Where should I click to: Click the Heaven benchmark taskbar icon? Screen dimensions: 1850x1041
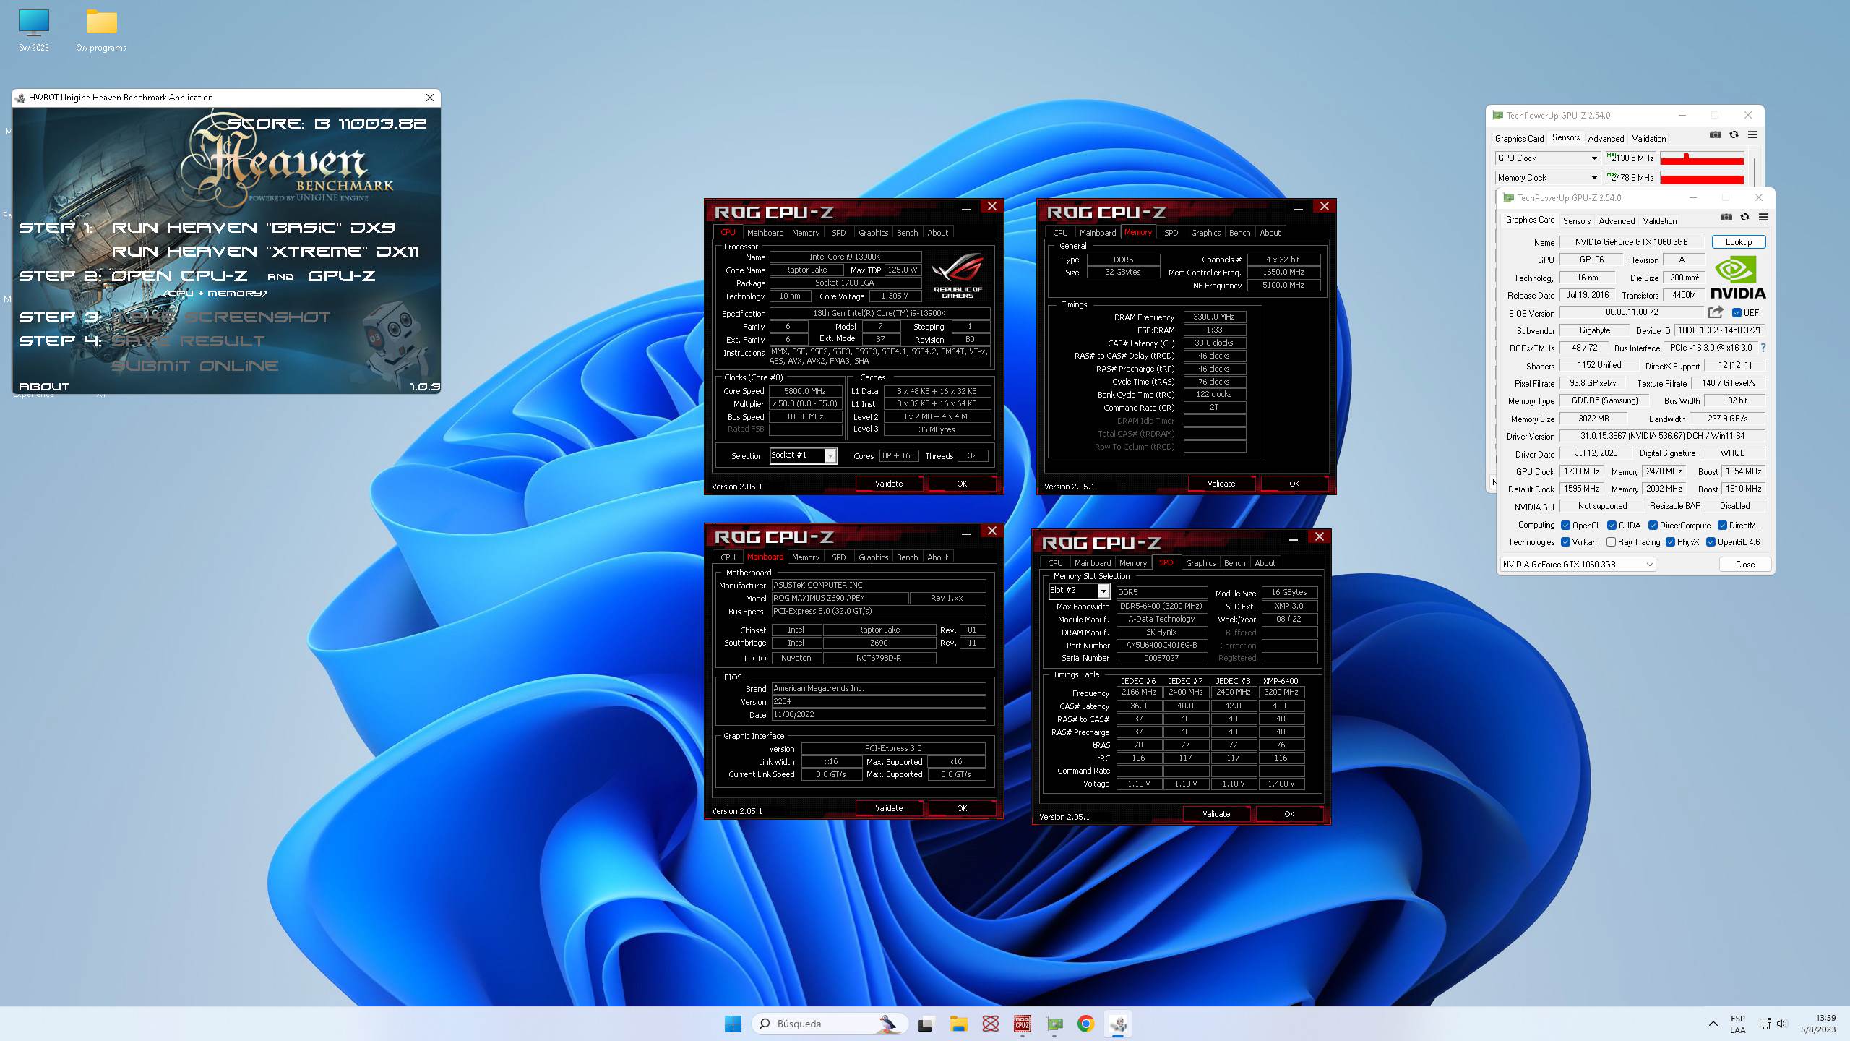click(1118, 1024)
